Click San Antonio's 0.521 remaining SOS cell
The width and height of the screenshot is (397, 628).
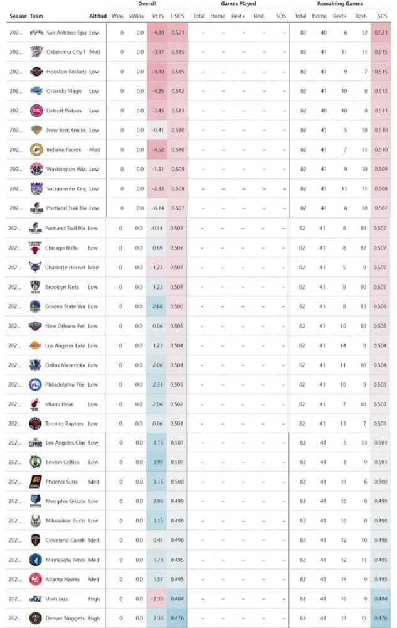pyautogui.click(x=381, y=33)
